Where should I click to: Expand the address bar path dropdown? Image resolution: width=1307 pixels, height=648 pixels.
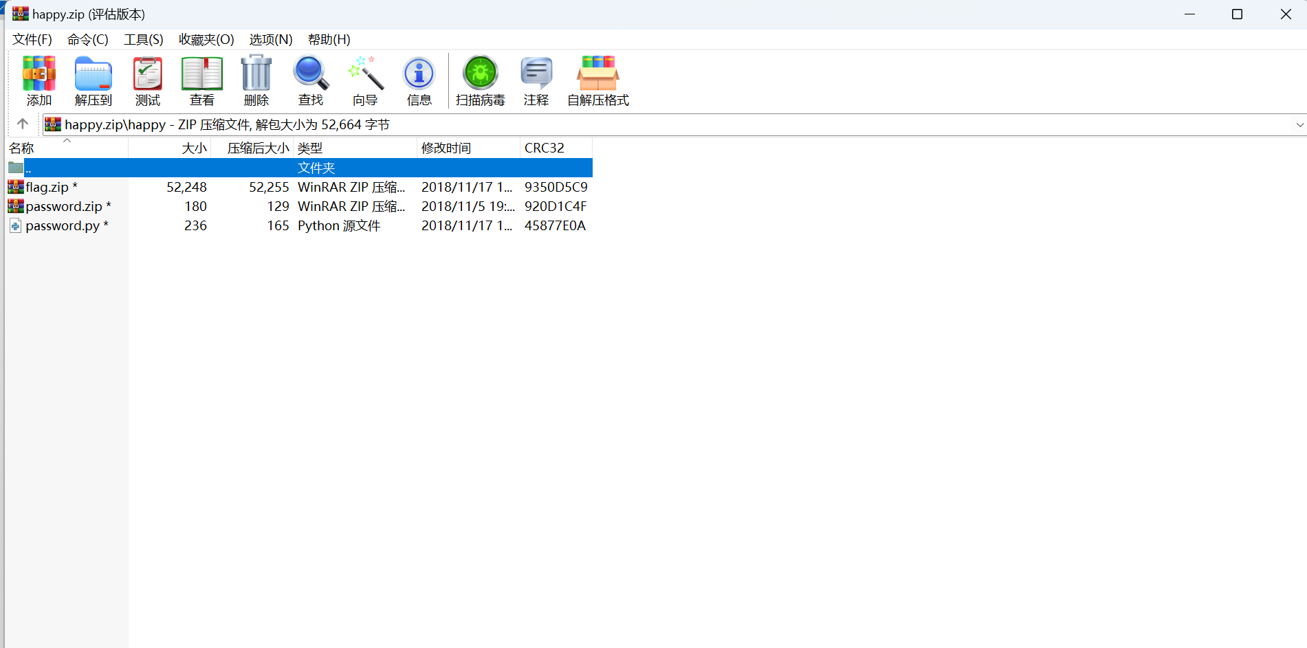coord(1299,124)
